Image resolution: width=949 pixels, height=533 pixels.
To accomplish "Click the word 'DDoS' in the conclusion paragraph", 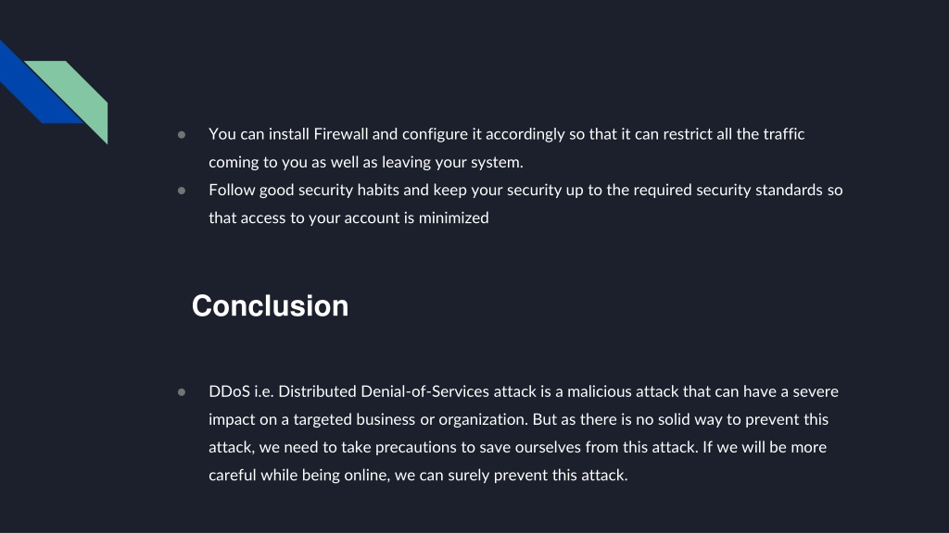I will [x=229, y=391].
